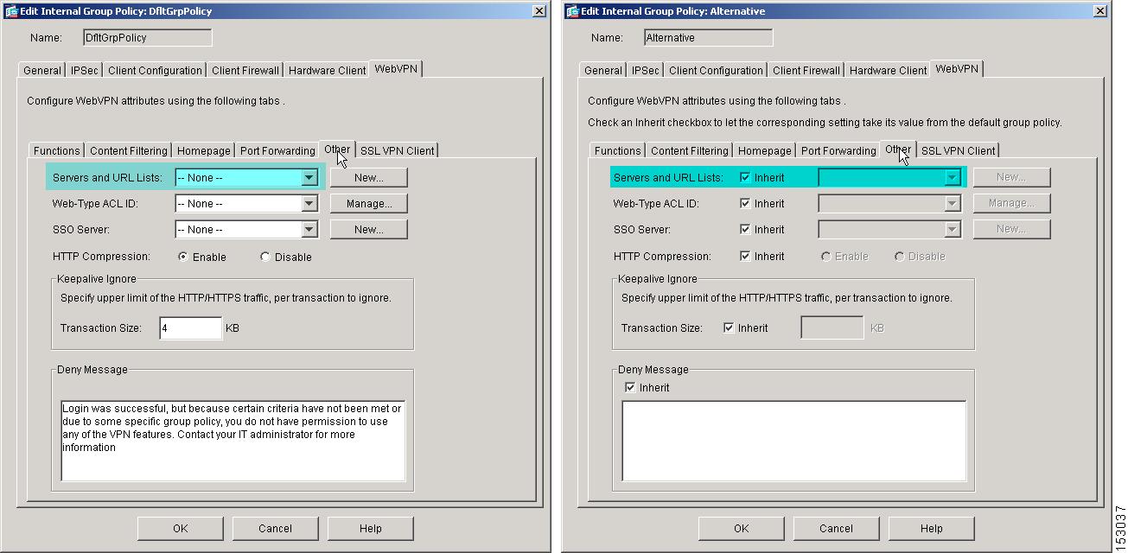Click Transaction Size field showing 4
Viewport: 1128px width, 553px height.
coord(191,328)
